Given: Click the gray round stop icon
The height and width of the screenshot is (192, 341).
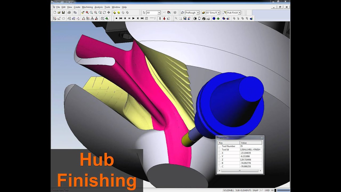Looking at the screenshot, I should 175,13.
